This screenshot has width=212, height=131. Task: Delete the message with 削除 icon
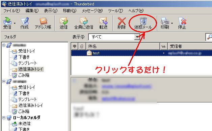pyautogui.click(x=122, y=23)
